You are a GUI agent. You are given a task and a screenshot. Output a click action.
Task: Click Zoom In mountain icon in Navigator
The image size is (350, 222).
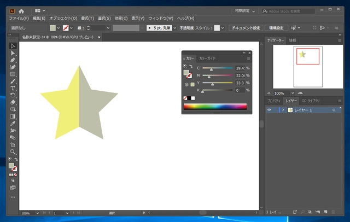pos(300,93)
